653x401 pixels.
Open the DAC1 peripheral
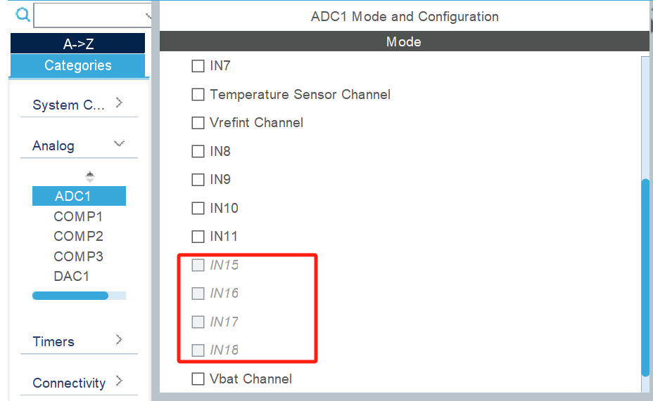pyautogui.click(x=71, y=276)
